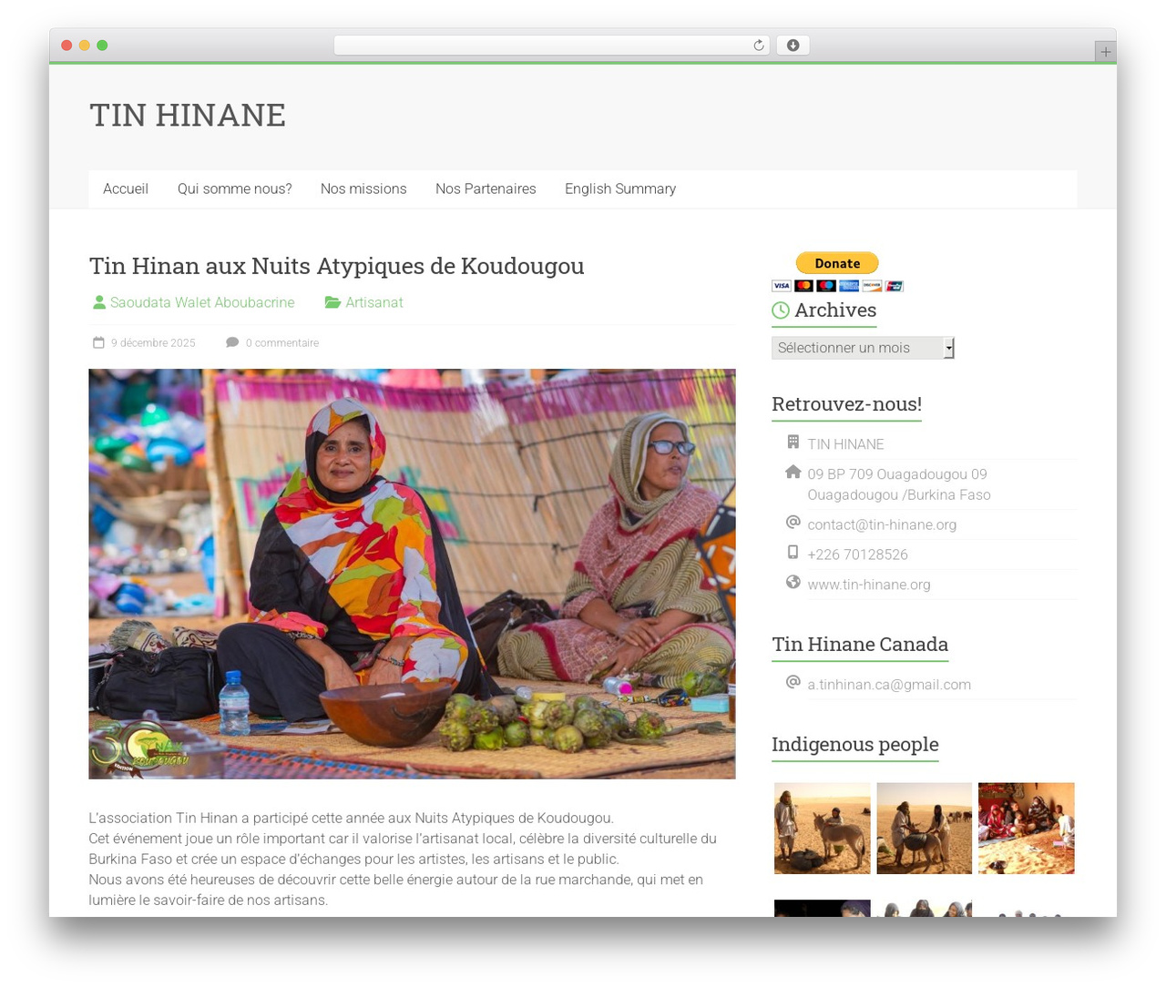Open the Artisanat category link

pyautogui.click(x=374, y=302)
